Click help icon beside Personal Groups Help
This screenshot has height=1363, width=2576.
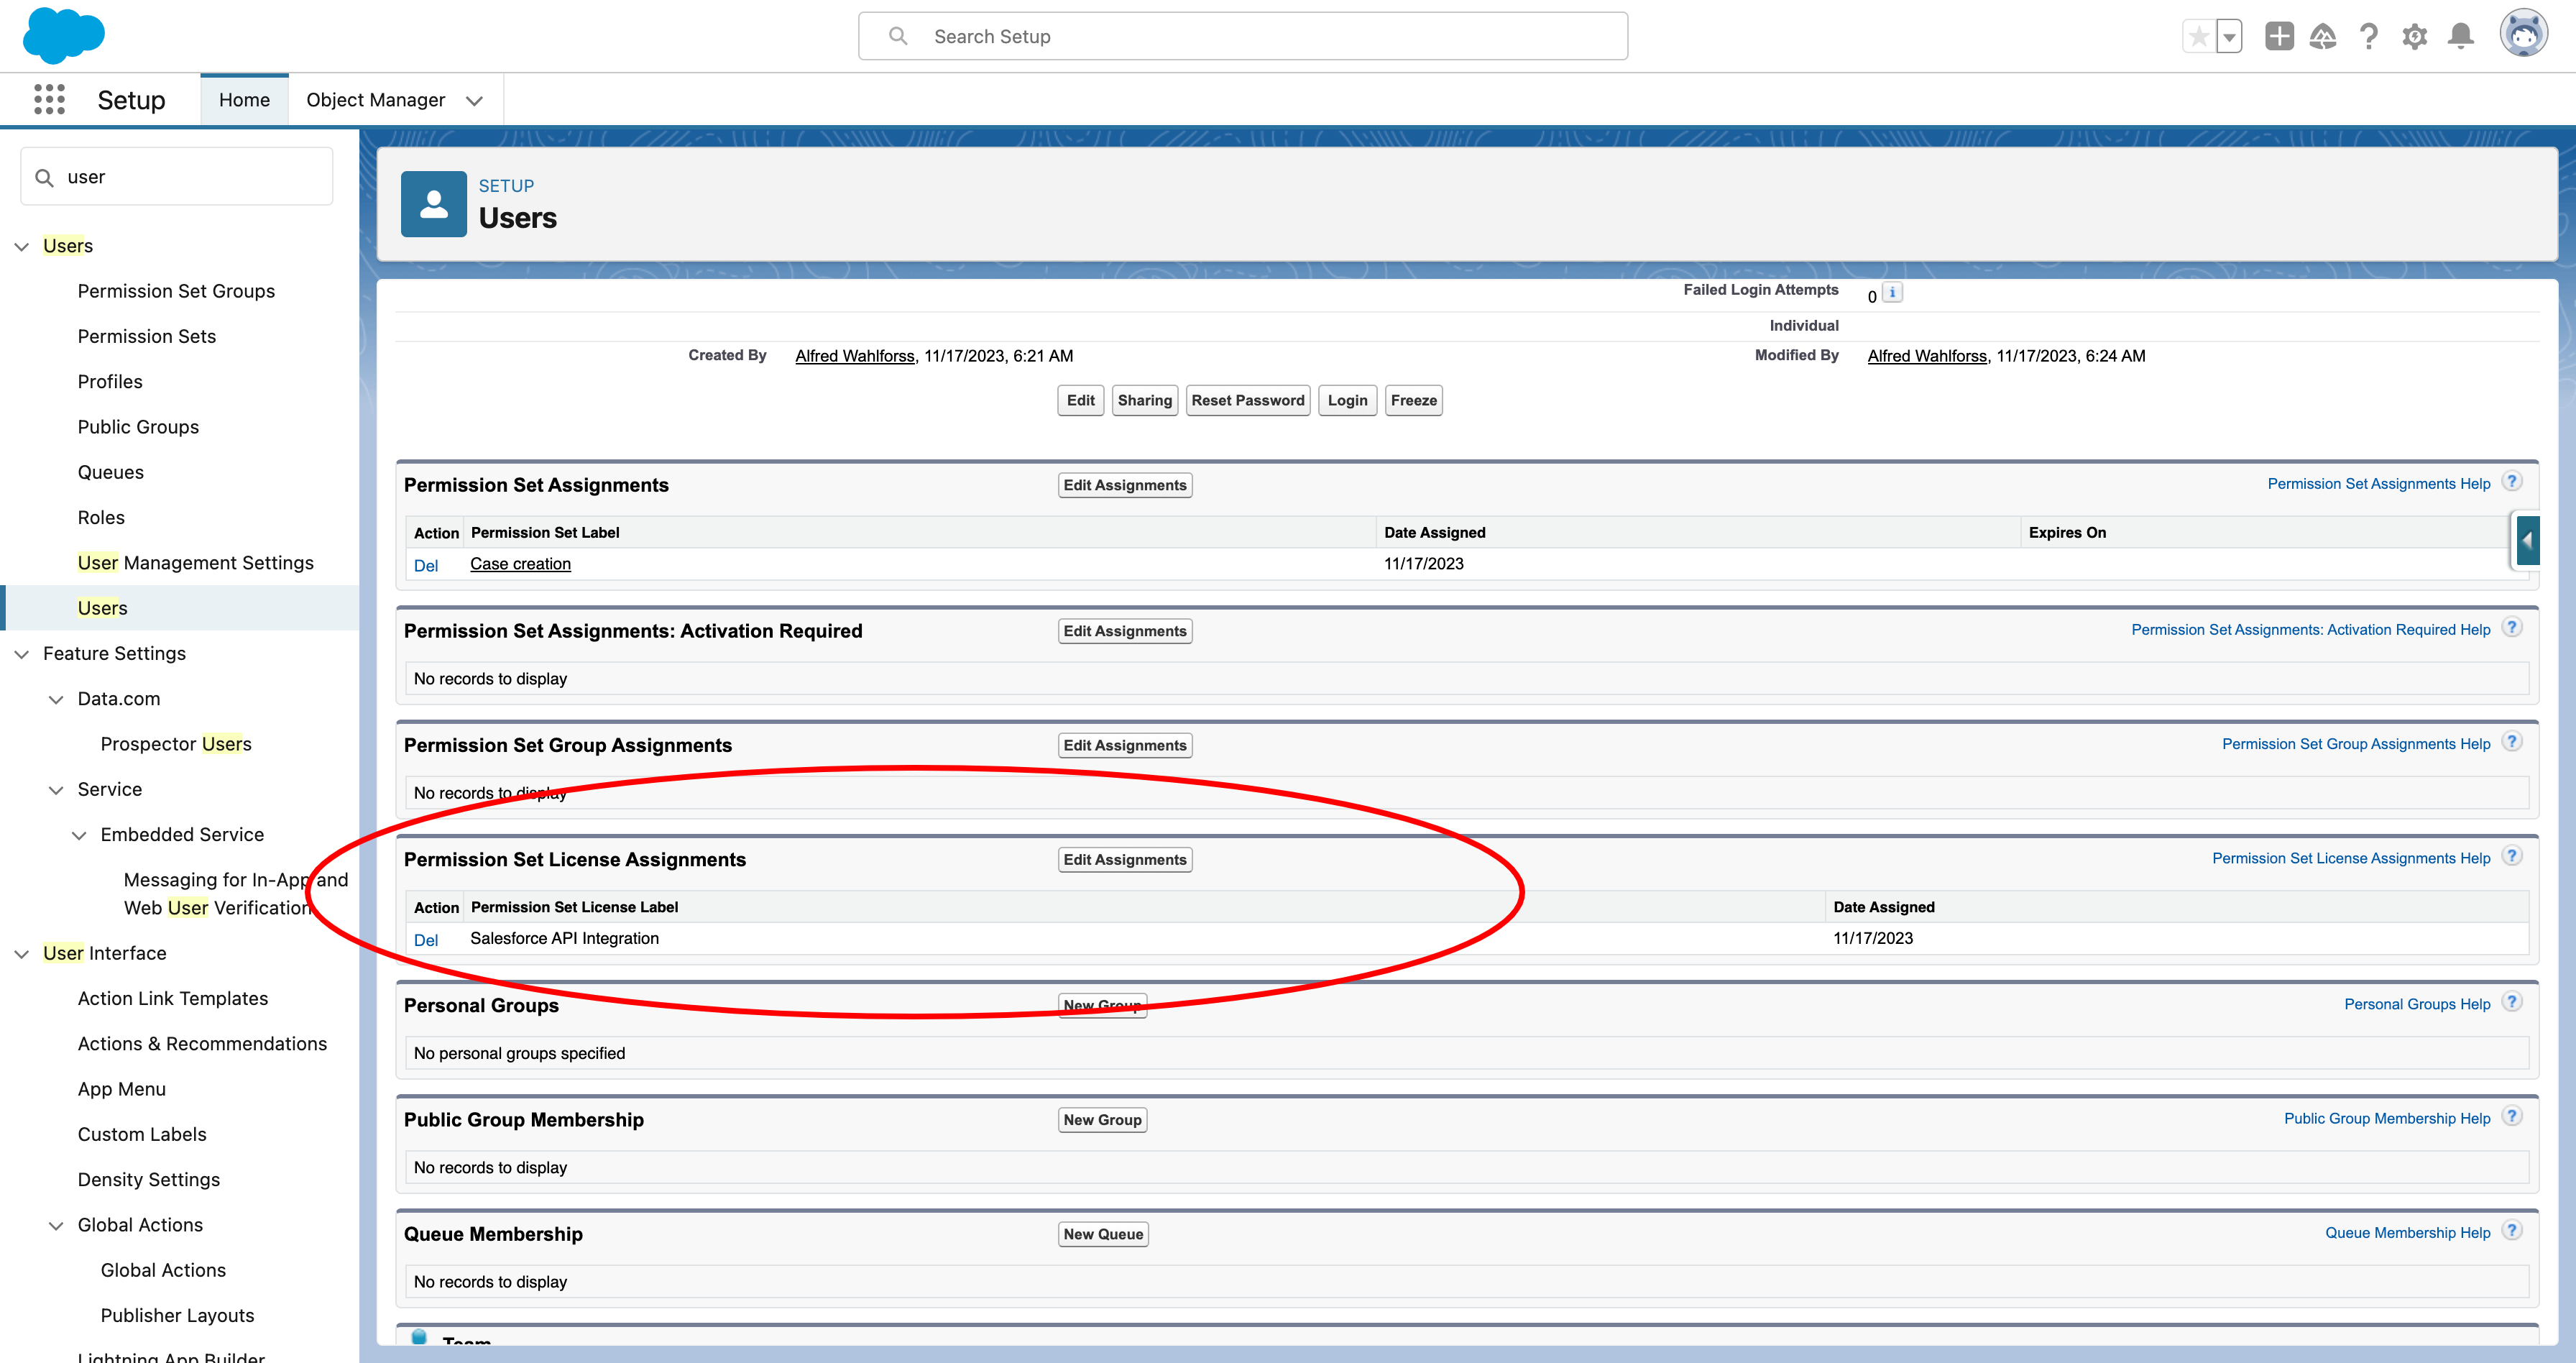tap(2512, 1002)
